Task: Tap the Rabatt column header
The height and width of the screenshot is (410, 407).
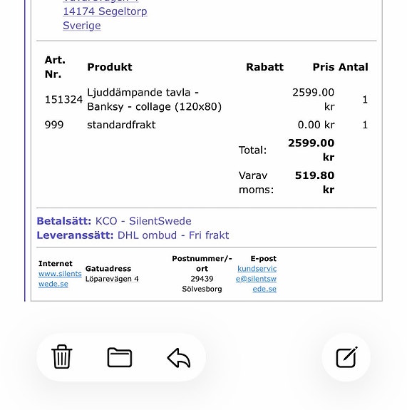Action: point(264,67)
